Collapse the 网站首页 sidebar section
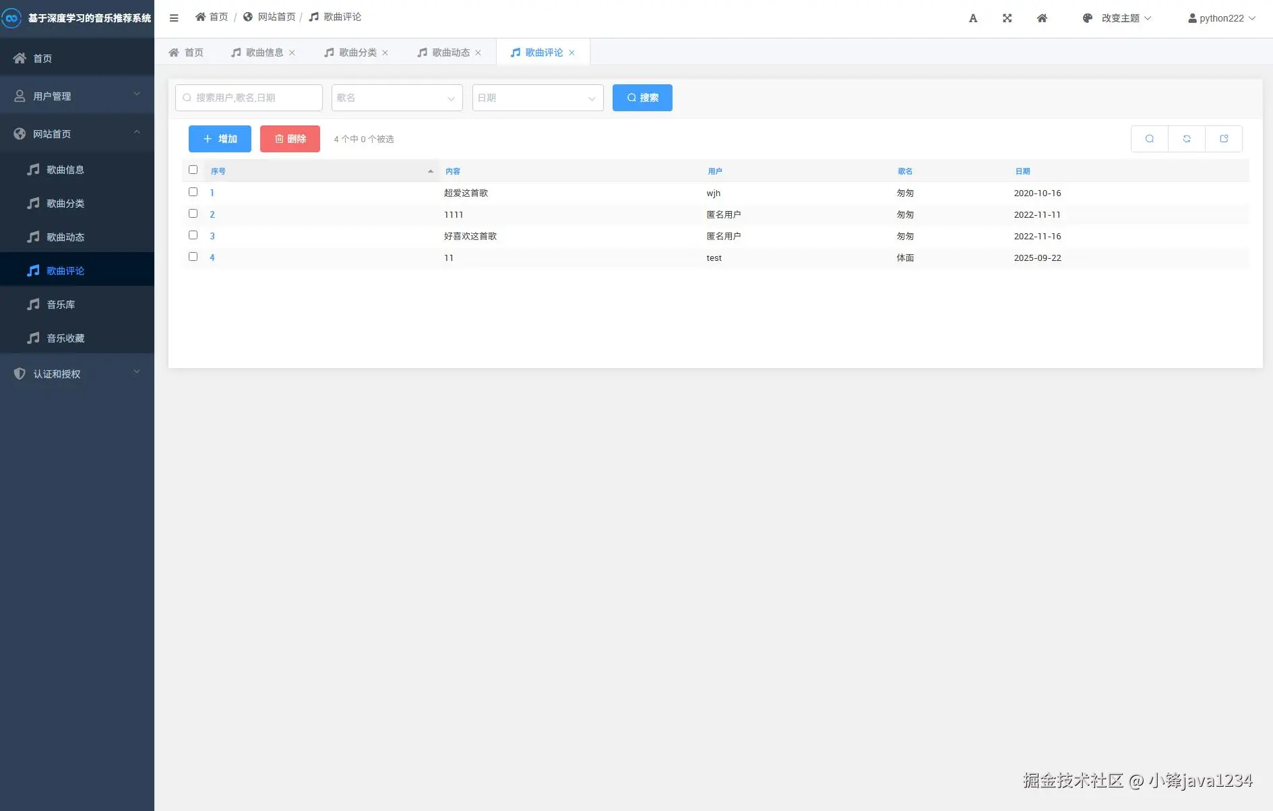The width and height of the screenshot is (1273, 811). tap(77, 133)
